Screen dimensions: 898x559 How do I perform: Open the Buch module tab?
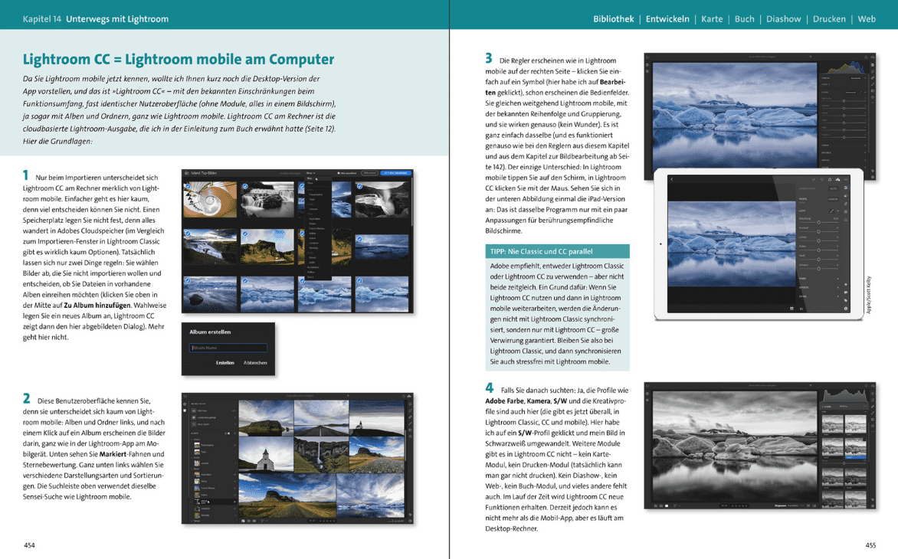(745, 19)
